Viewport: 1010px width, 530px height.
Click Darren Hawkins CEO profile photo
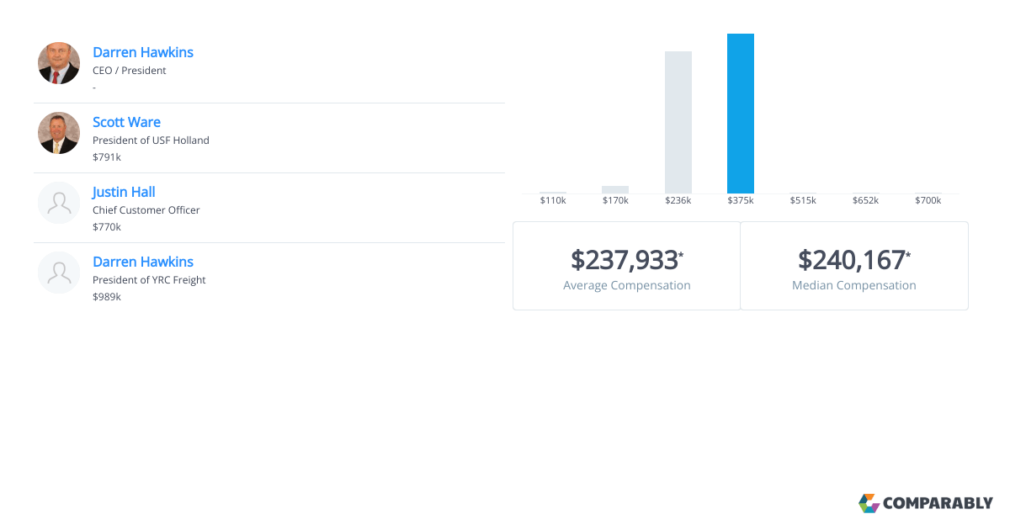59,63
